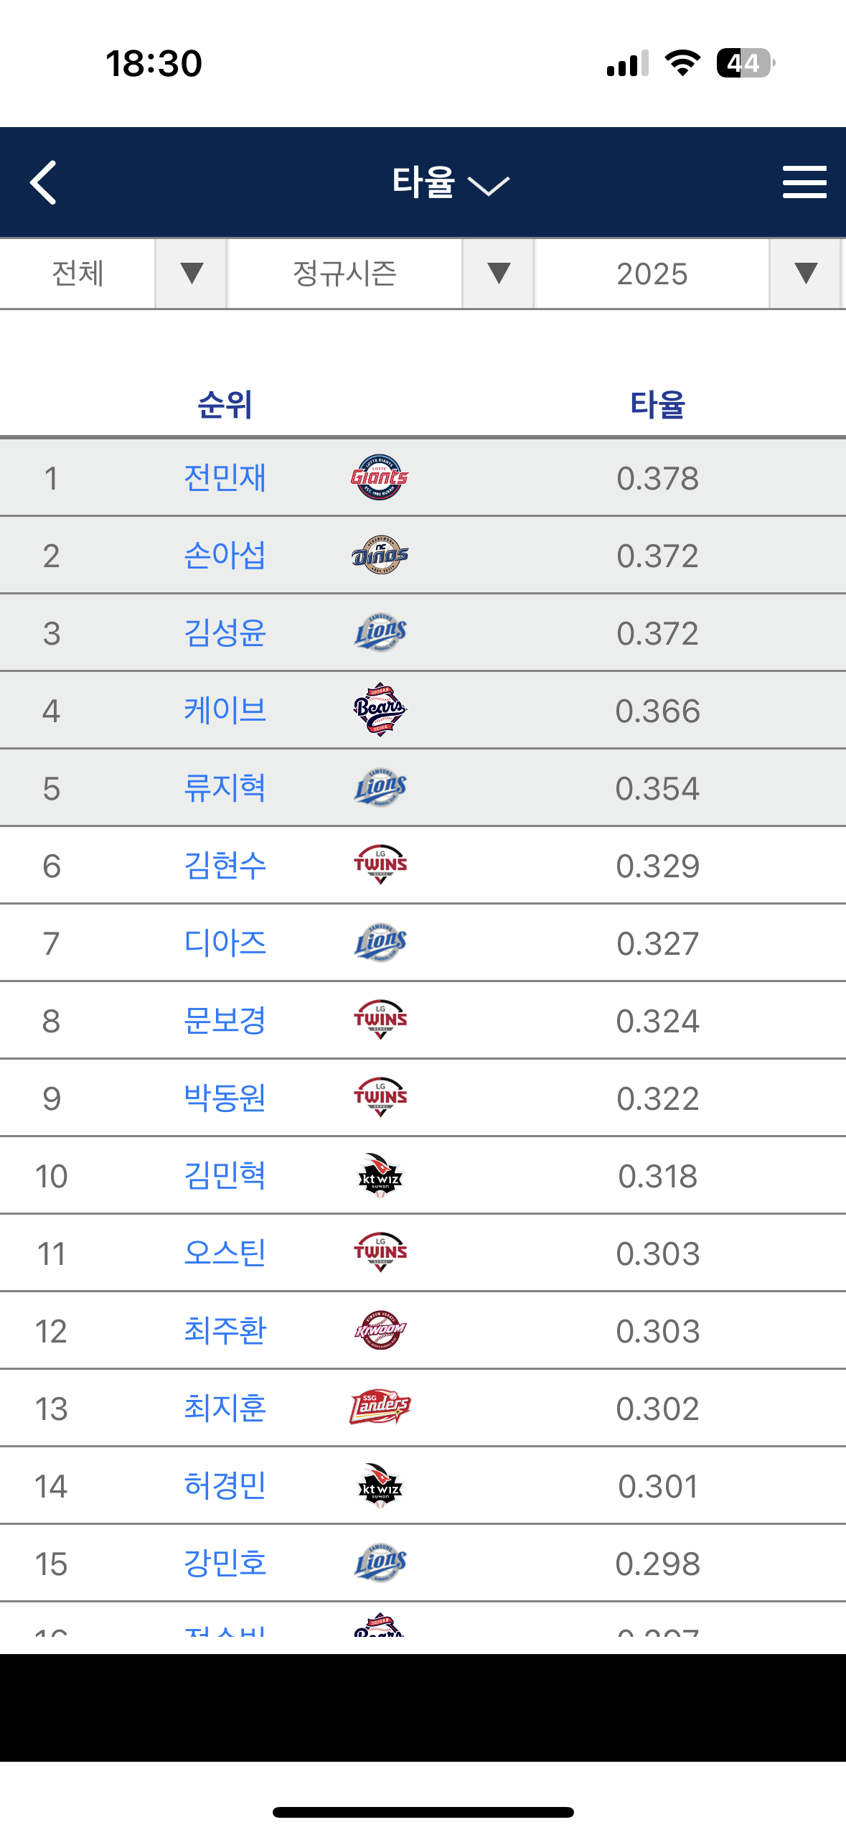846x1835 pixels.
Task: Open player 오스틴's profile link
Action: tap(225, 1253)
